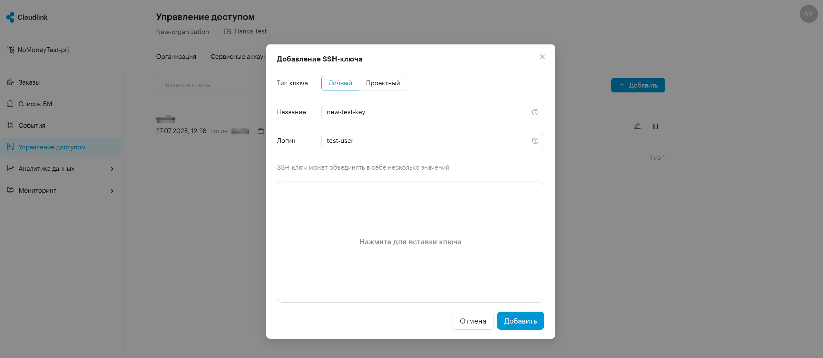Confirm with Добавить button in dialog
The height and width of the screenshot is (358, 823).
520,321
